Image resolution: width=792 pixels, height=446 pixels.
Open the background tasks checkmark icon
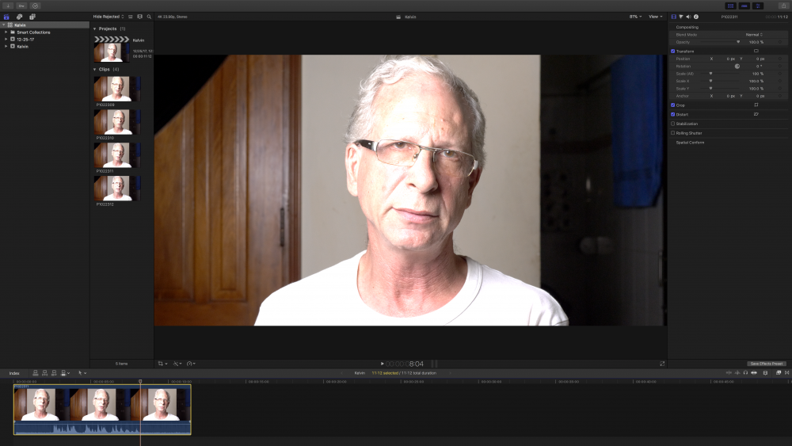pos(35,6)
